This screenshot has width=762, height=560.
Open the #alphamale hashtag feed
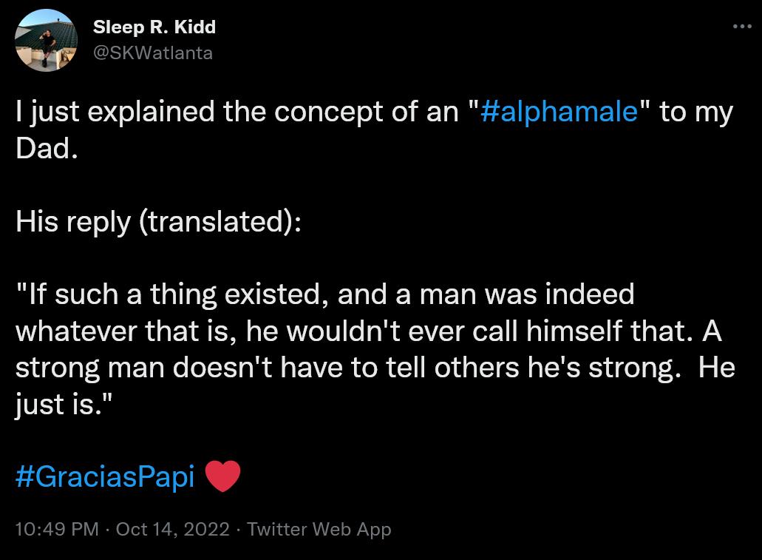(x=559, y=111)
